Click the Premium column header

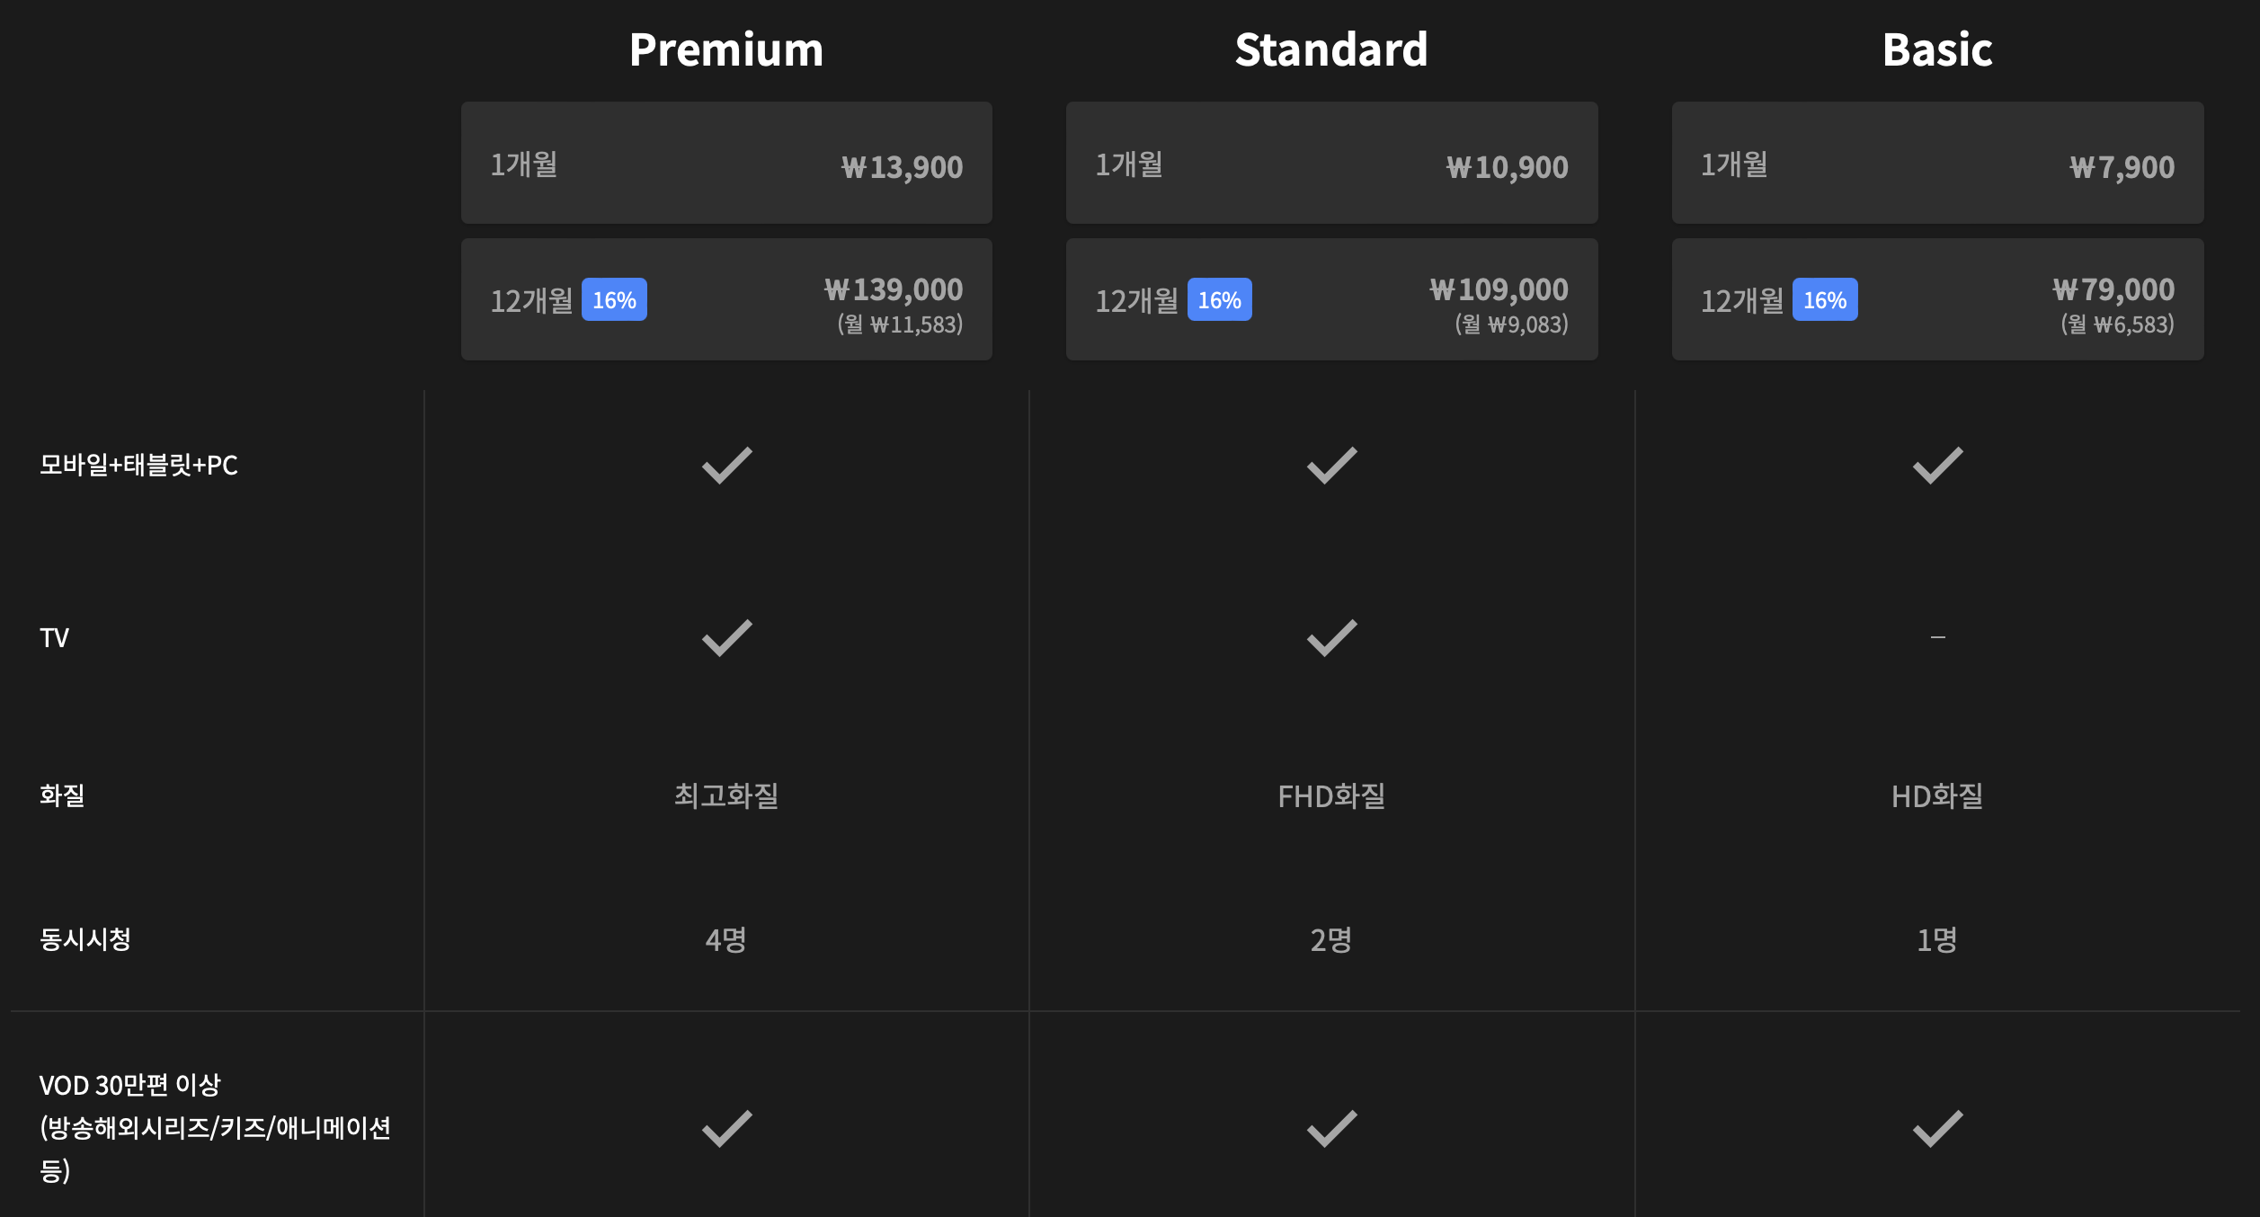coord(726,49)
